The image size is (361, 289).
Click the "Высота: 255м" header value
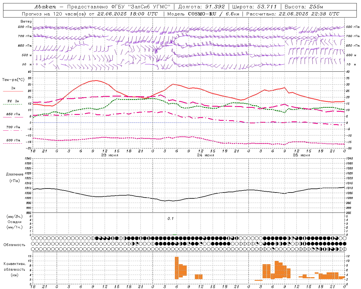pos(304,6)
